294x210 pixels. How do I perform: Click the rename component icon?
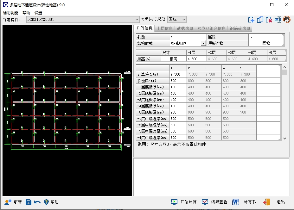click(278, 20)
